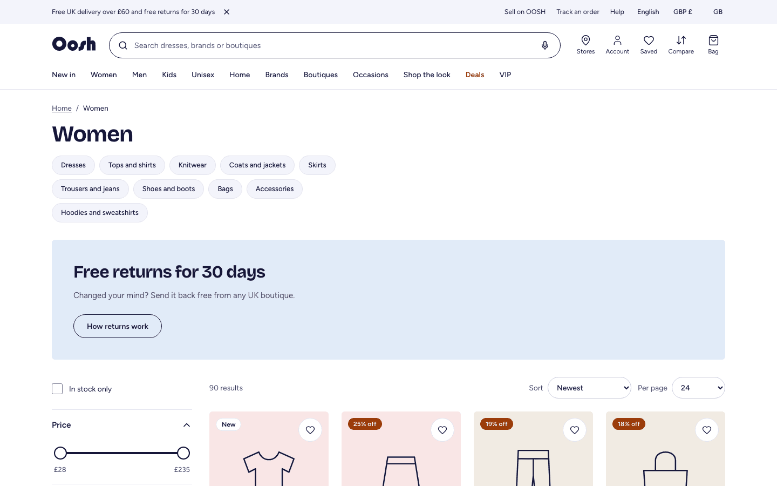The image size is (777, 486).
Task: Save the 19% off product with heart
Action: [575, 430]
